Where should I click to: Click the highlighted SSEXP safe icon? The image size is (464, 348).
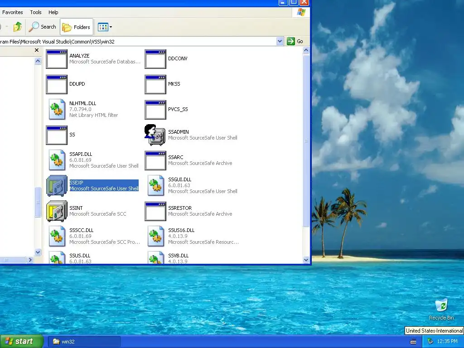57,185
